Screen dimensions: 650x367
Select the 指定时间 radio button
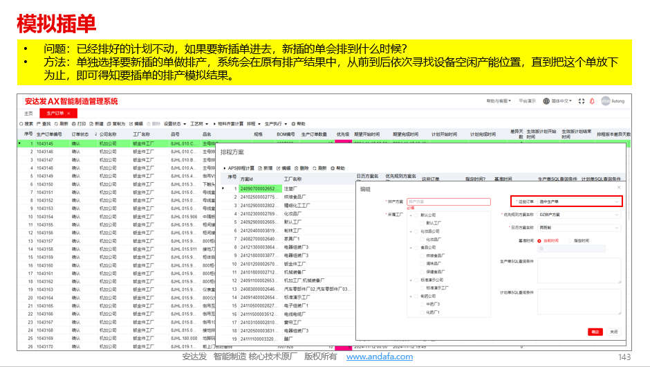click(x=570, y=241)
